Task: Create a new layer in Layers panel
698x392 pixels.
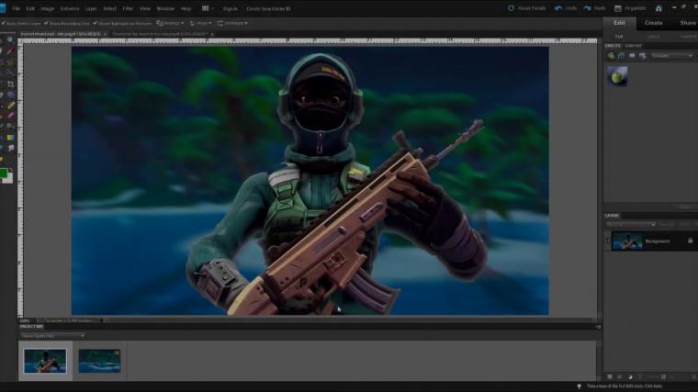Action: click(x=610, y=377)
